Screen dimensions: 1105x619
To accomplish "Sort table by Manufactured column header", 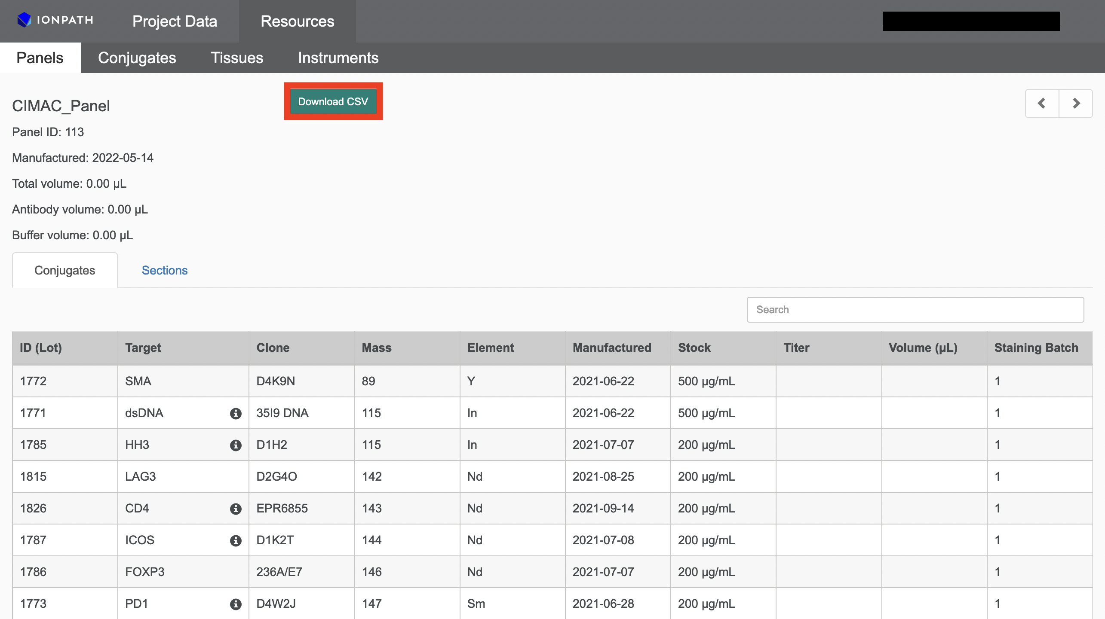I will (x=611, y=348).
